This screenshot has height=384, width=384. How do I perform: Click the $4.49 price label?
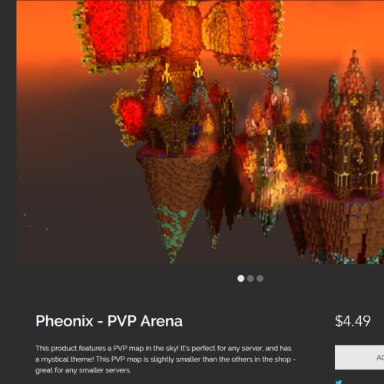(x=353, y=321)
